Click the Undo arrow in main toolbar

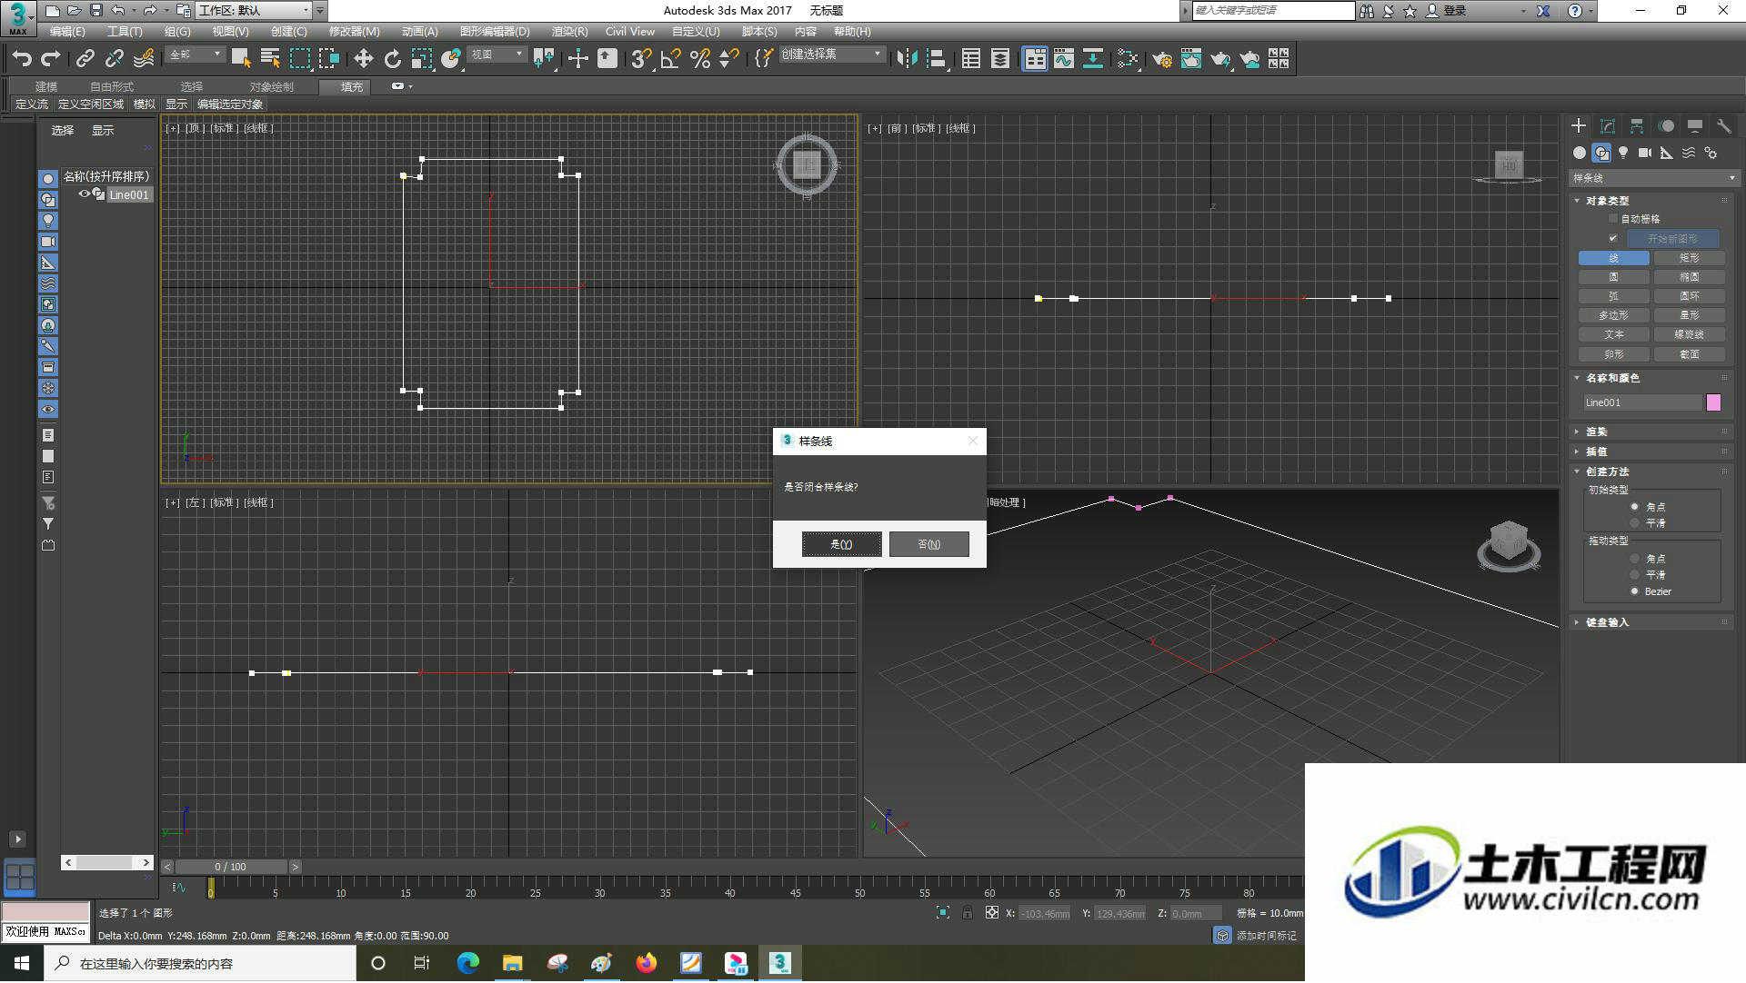pos(22,59)
